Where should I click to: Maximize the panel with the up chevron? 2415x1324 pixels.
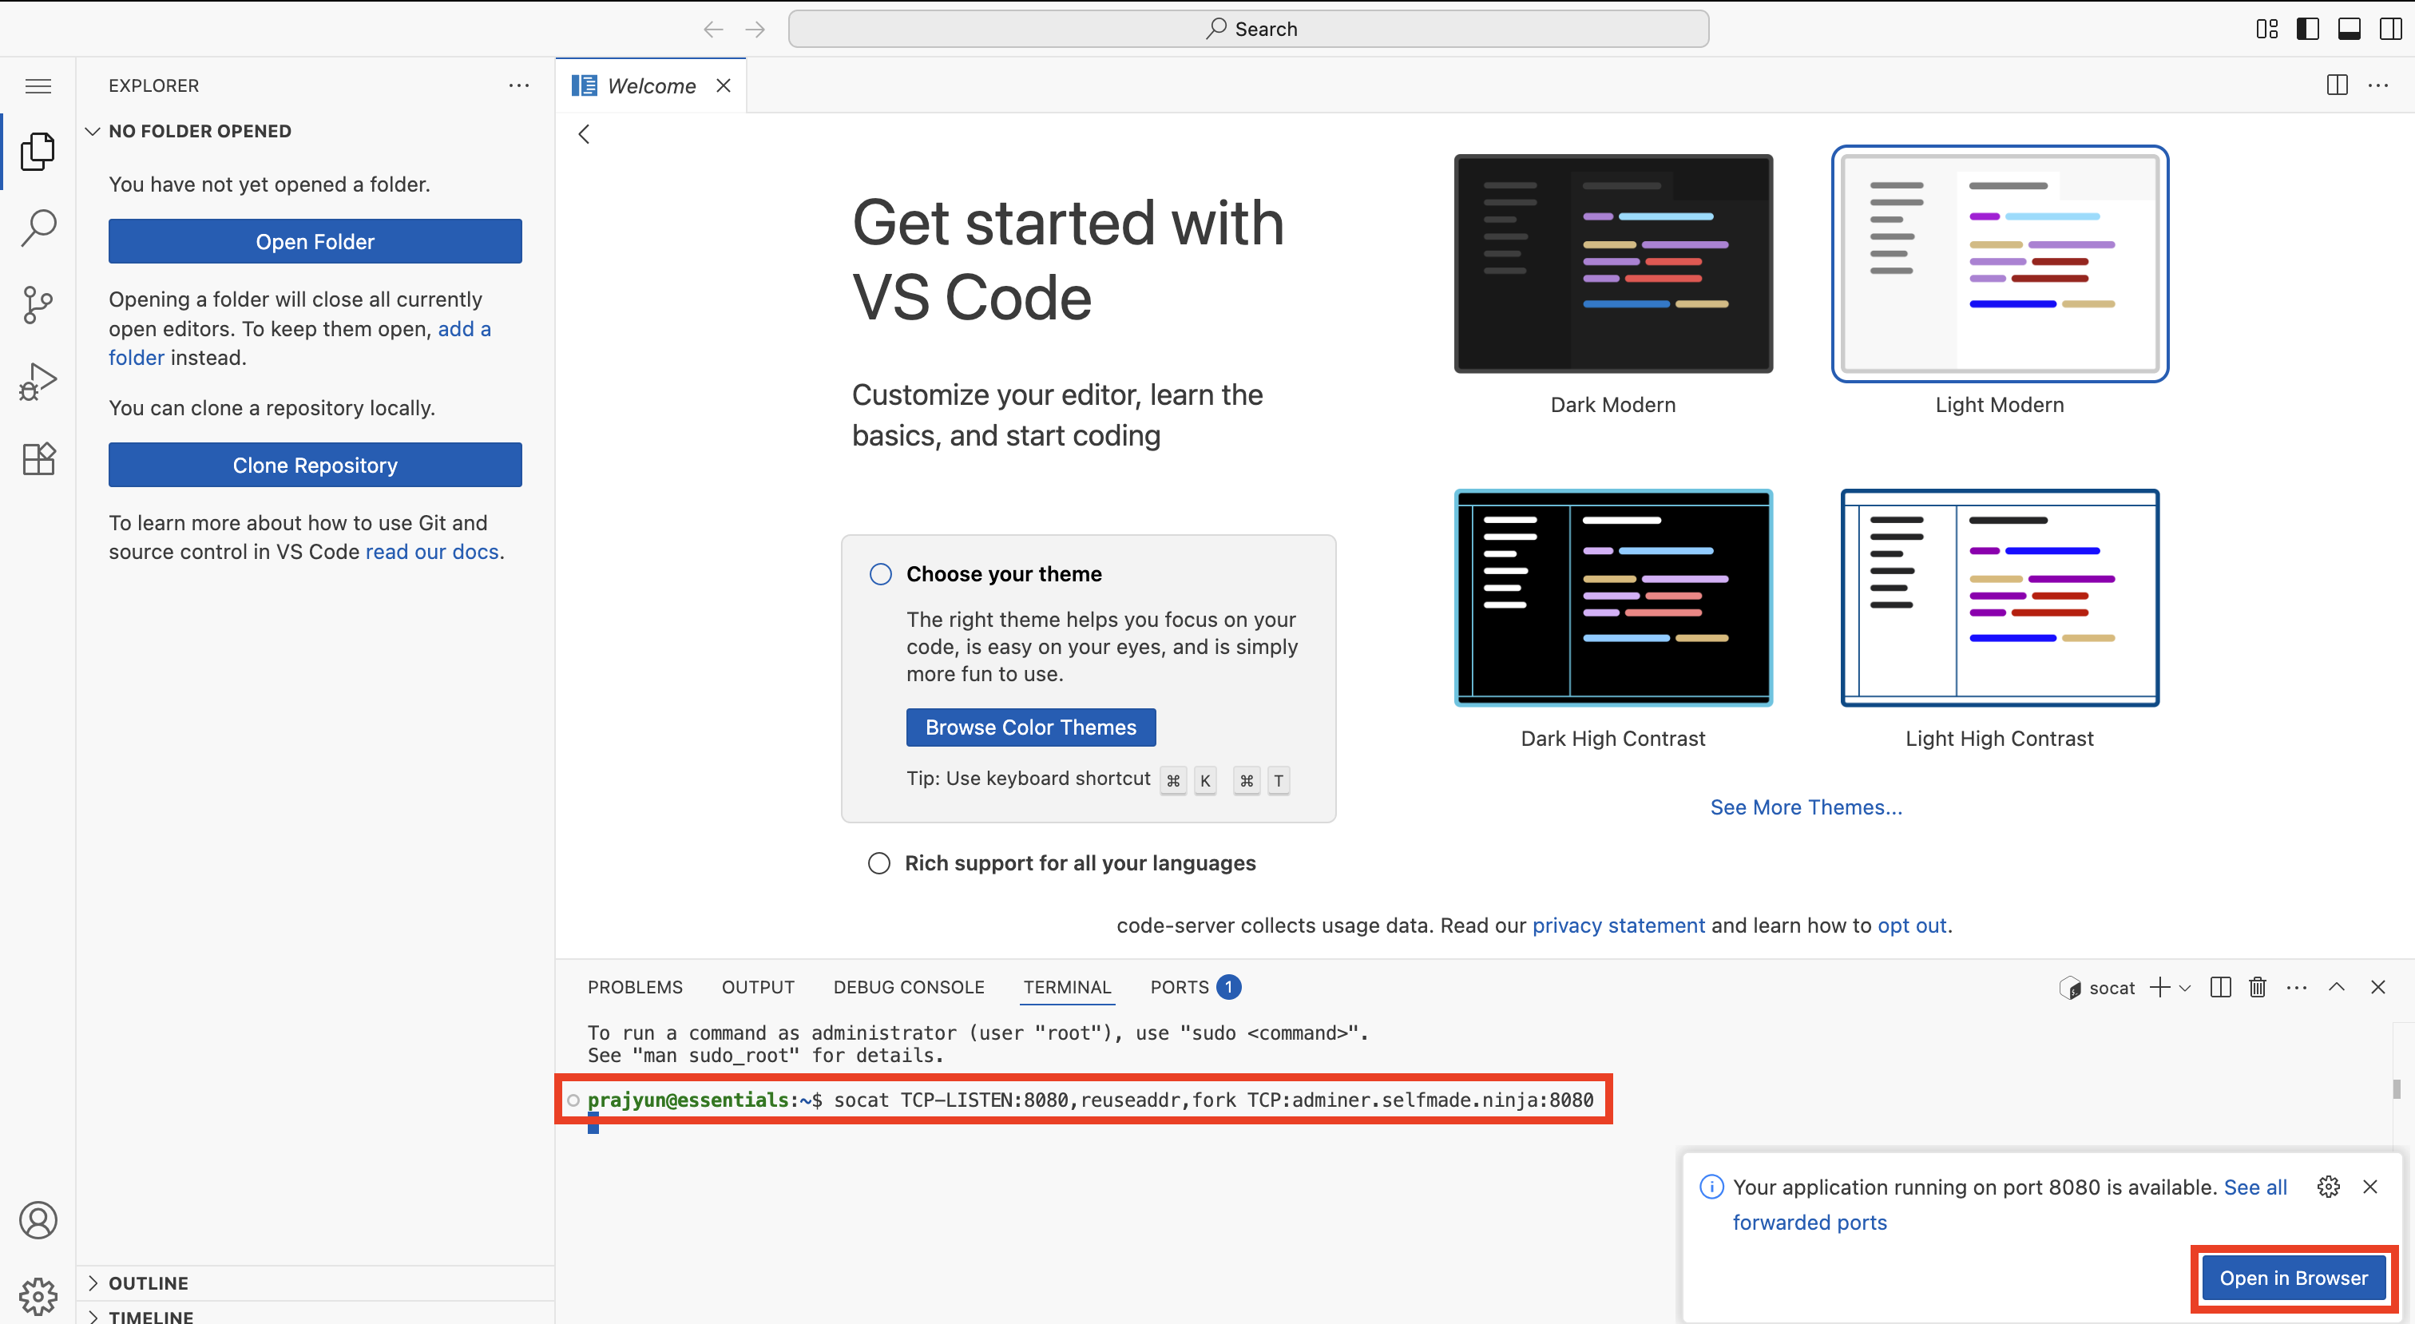coord(2338,987)
